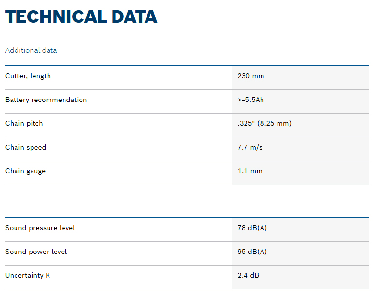The image size is (376, 302).
Task: Click the Additional data link
Action: pyautogui.click(x=31, y=50)
